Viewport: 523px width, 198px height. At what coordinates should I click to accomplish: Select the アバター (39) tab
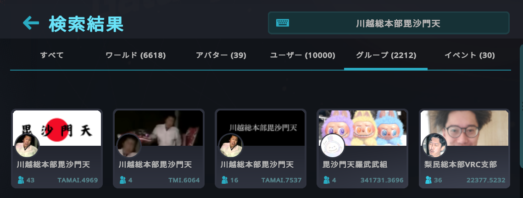(221, 55)
